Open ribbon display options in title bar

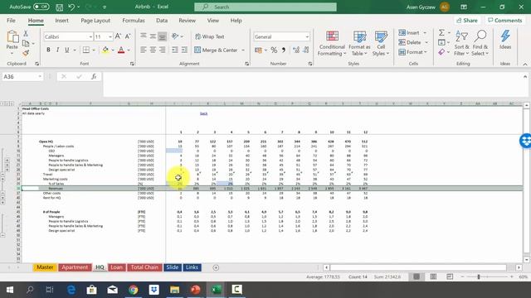click(464, 7)
